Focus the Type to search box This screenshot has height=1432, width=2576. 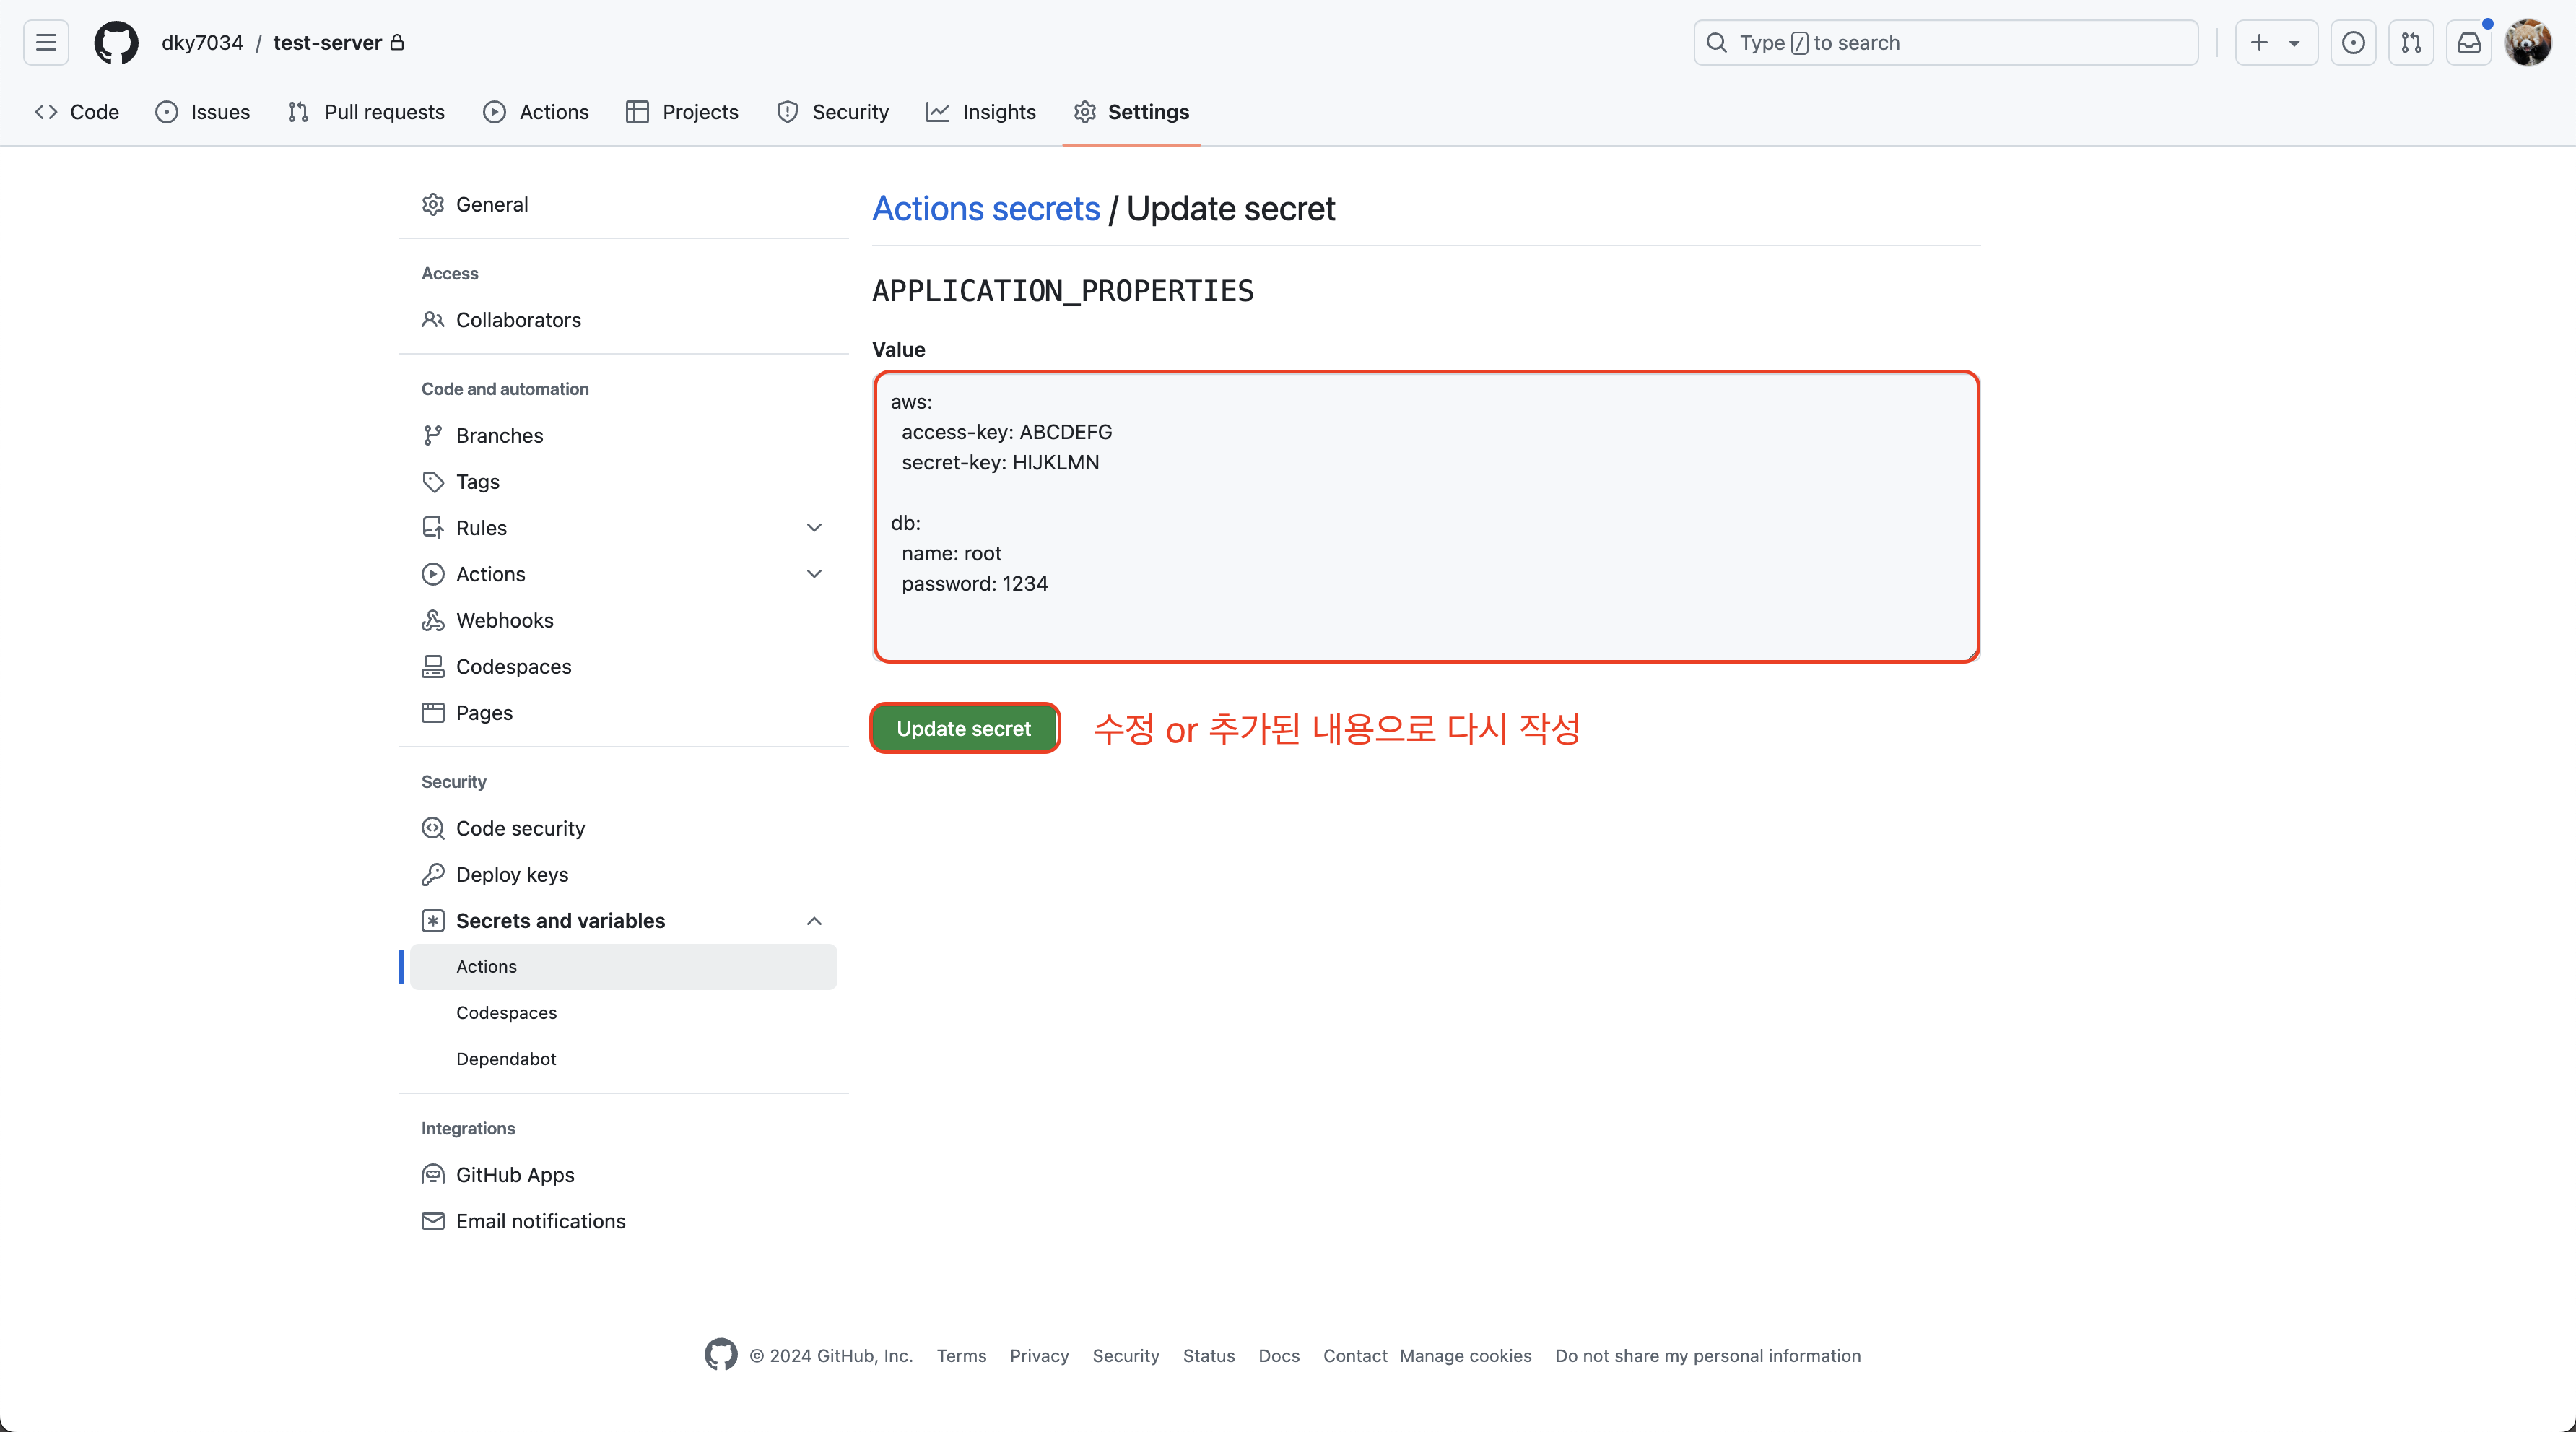point(1945,42)
